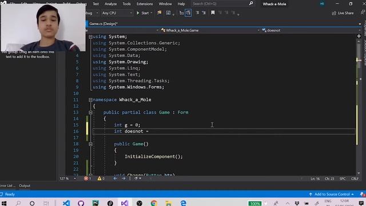Click SPC indentation indicator
The height and width of the screenshot is (206, 366).
(x=343, y=179)
